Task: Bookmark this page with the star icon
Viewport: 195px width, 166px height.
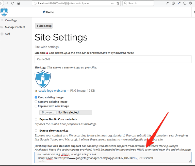Action: (118, 3)
